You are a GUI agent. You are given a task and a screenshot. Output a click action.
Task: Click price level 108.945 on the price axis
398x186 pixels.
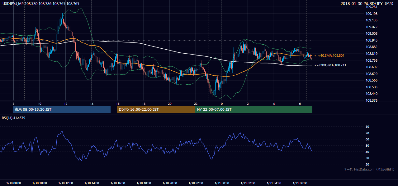tap(372, 40)
